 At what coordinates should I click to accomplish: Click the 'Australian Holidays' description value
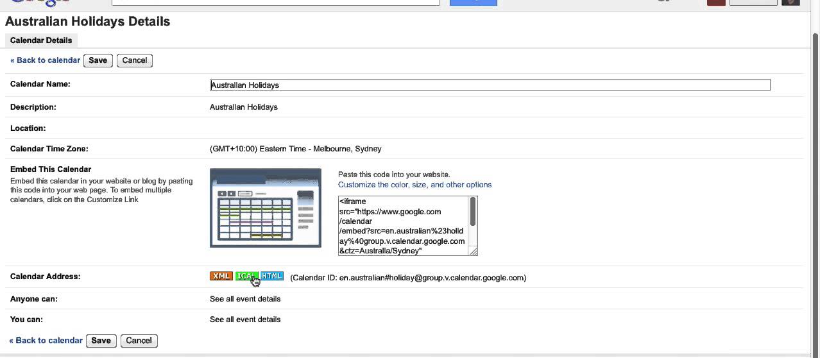click(244, 107)
